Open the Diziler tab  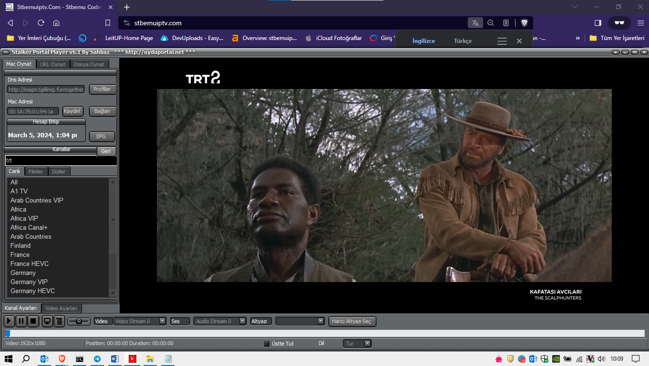(59, 172)
